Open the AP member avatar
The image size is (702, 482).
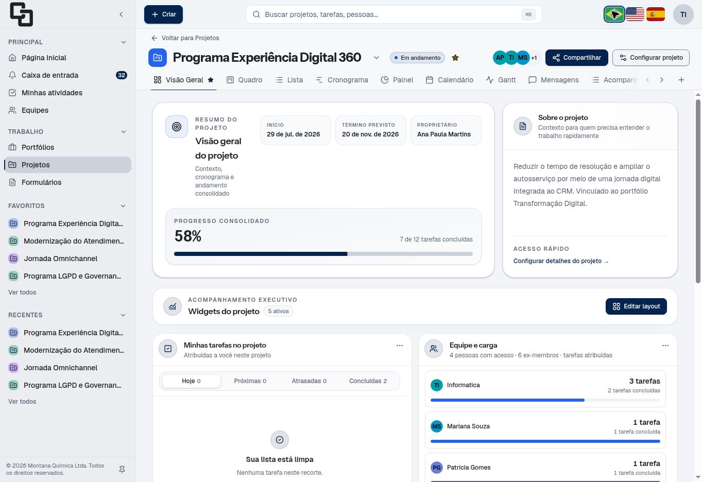pyautogui.click(x=500, y=58)
